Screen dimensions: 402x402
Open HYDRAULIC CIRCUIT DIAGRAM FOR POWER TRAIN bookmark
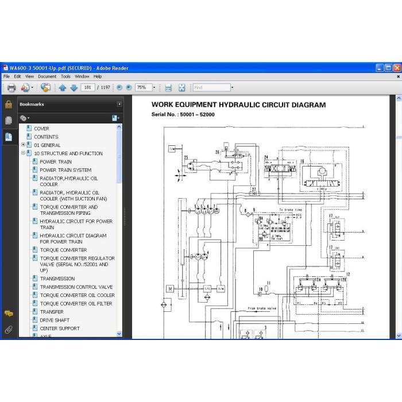click(73, 239)
